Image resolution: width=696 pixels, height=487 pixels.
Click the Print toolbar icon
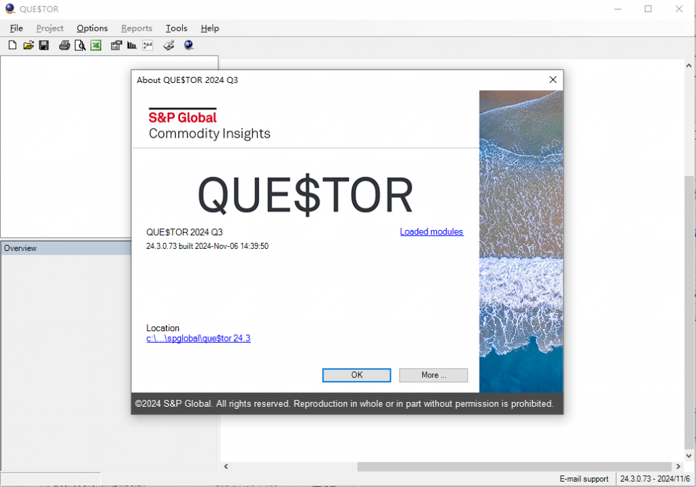(x=65, y=46)
